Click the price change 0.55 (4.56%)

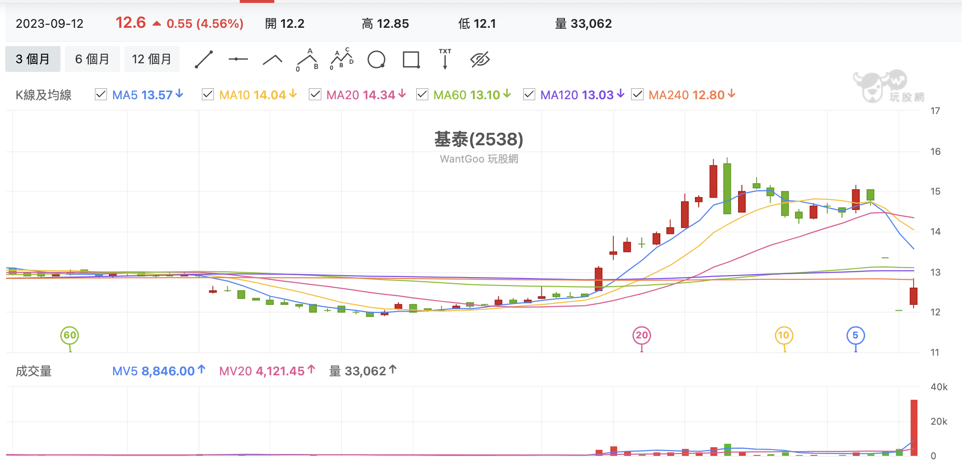coord(205,23)
